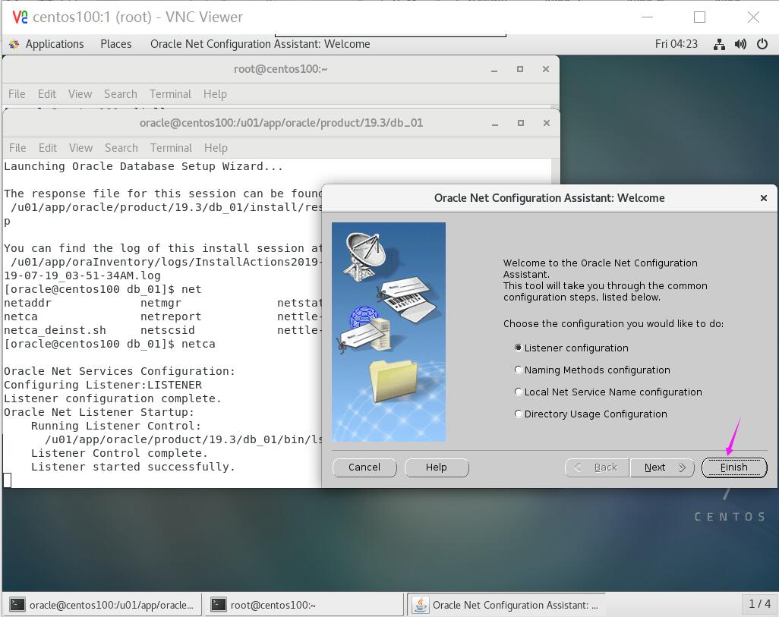
Task: Minimize the VNC Viewer window
Action: [x=648, y=17]
